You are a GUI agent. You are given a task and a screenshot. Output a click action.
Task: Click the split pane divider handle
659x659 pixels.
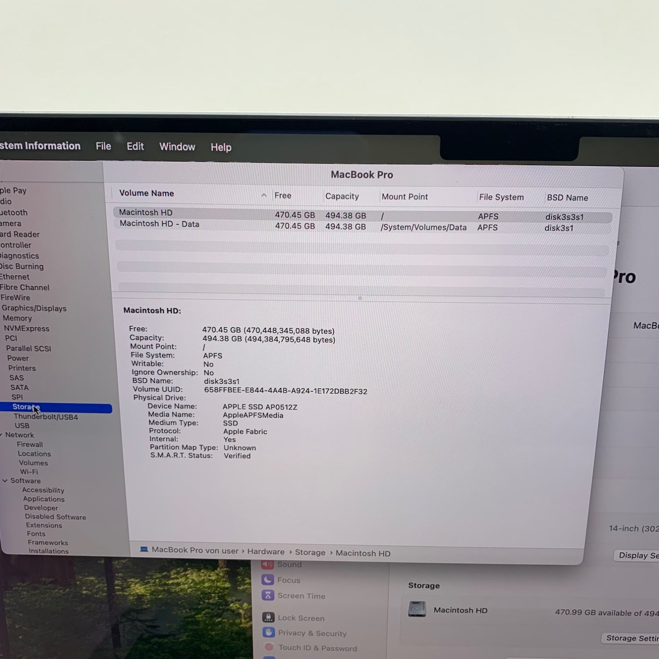coord(360,298)
